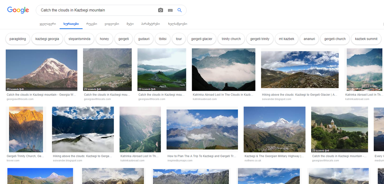This screenshot has height=184, width=384.
Task: Select the tour filter chip
Action: (179, 39)
